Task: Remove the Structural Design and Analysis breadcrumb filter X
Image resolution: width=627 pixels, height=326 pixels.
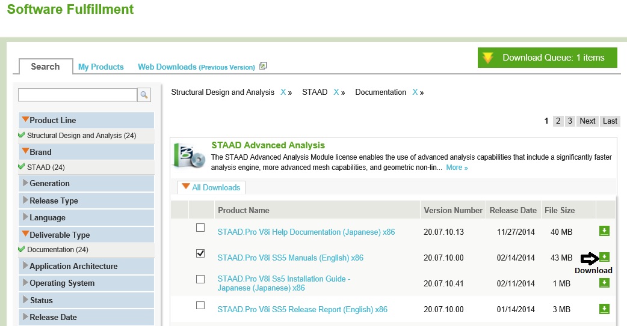Action: click(283, 92)
